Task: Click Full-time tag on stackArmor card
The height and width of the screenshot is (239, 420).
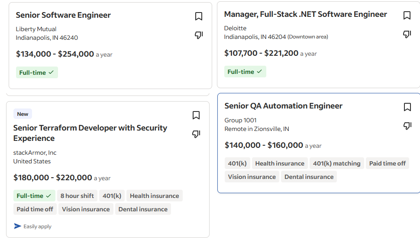Action: pyautogui.click(x=34, y=196)
